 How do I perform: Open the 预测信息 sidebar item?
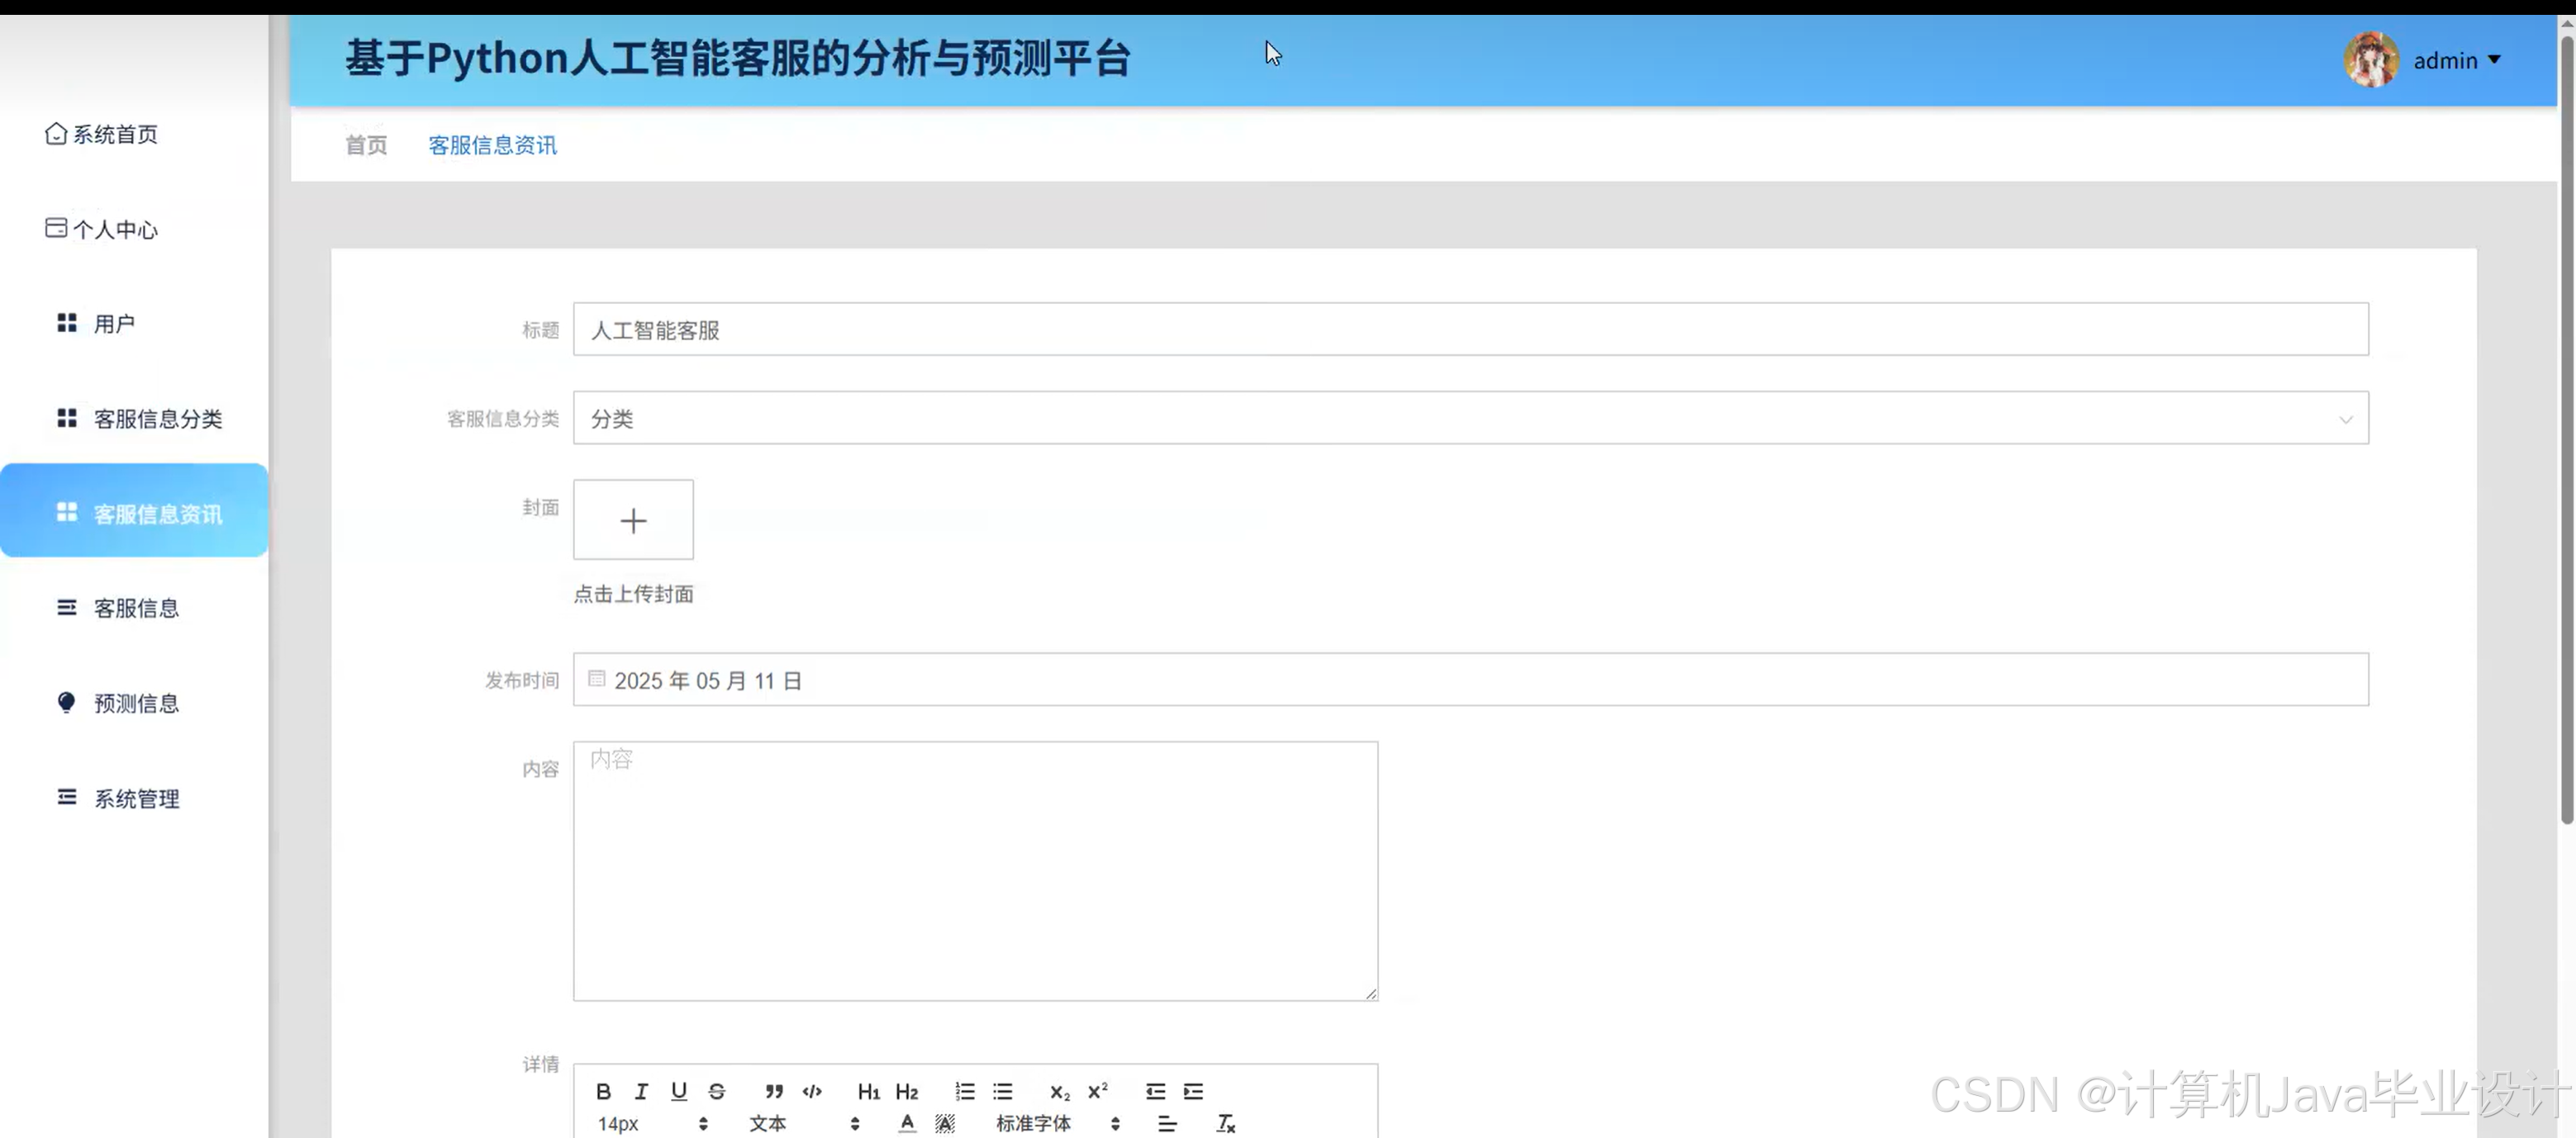coord(118,703)
